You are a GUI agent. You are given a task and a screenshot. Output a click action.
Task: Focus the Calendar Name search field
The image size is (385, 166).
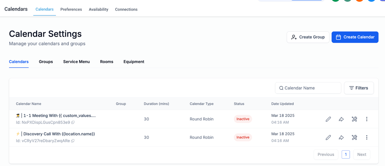tap(310, 88)
